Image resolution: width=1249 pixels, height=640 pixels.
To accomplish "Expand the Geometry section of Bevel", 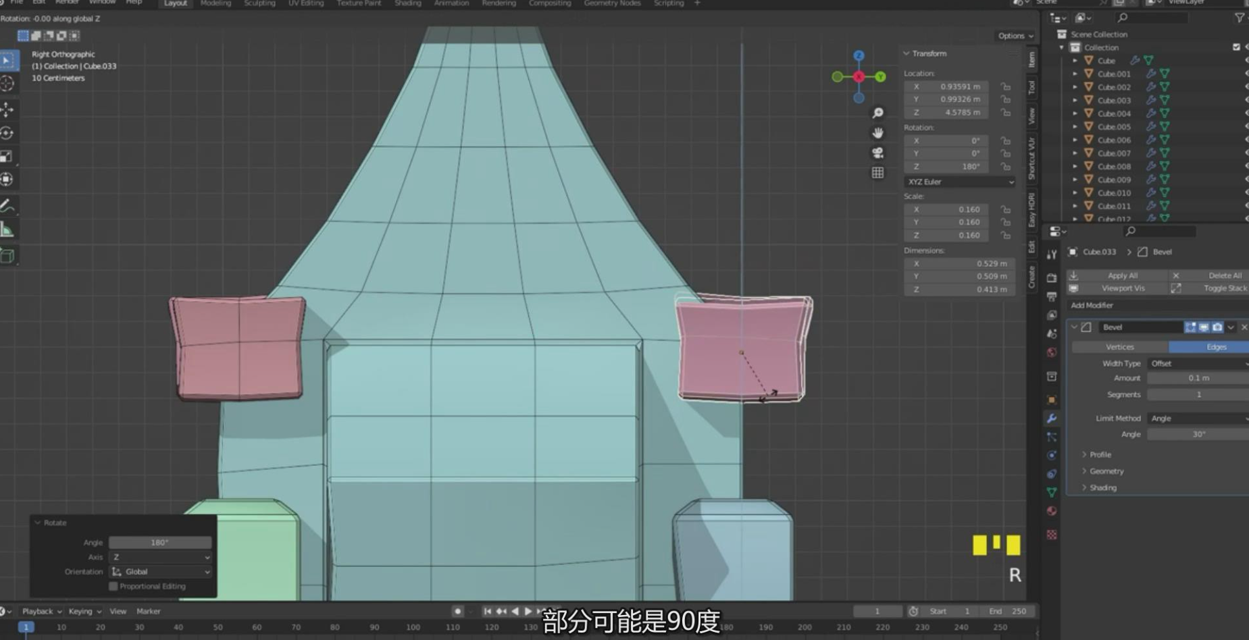I will coord(1106,471).
